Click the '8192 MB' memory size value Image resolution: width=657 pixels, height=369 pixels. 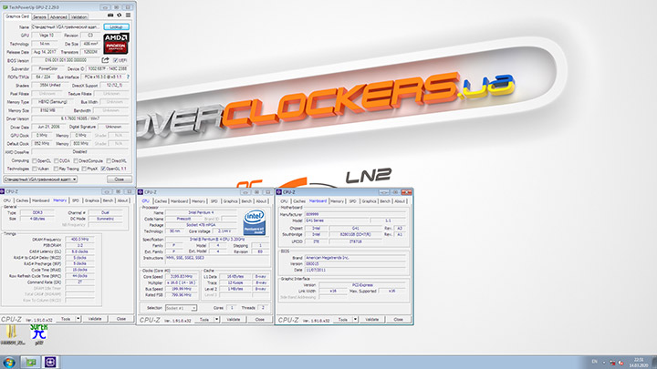[x=47, y=110]
